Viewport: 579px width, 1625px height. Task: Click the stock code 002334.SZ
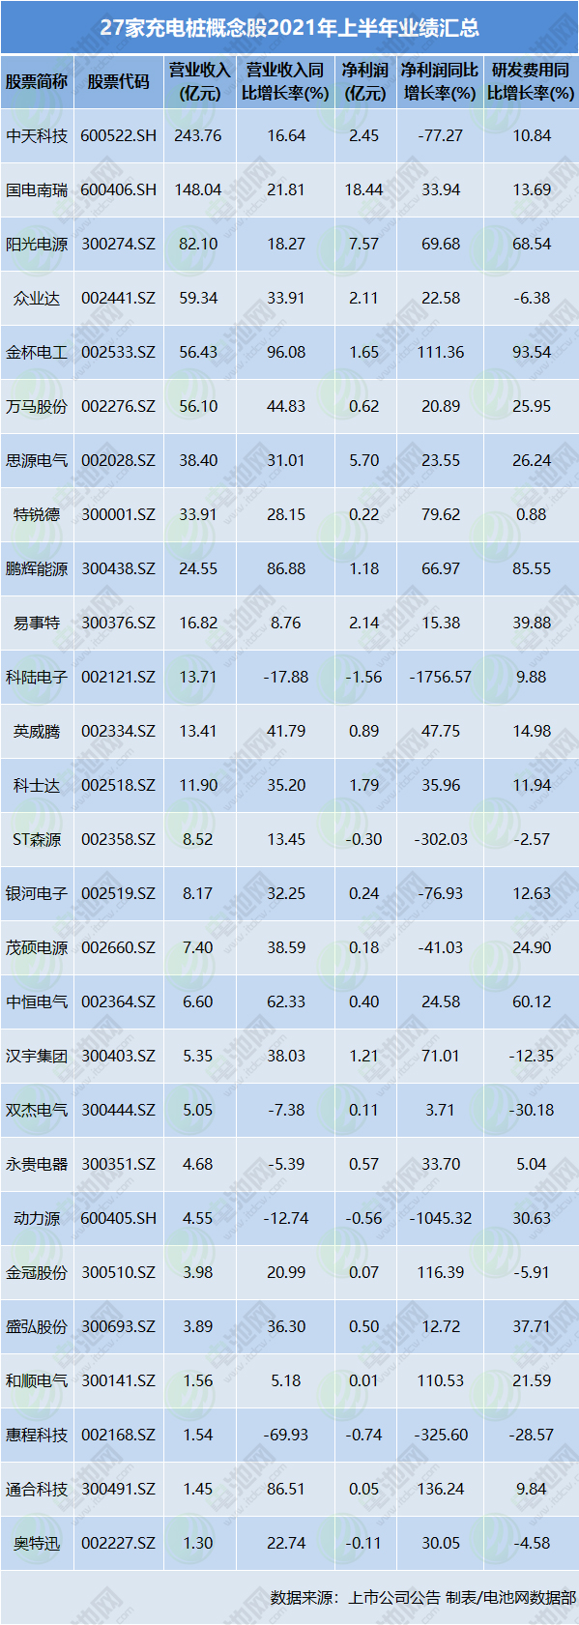point(118,731)
